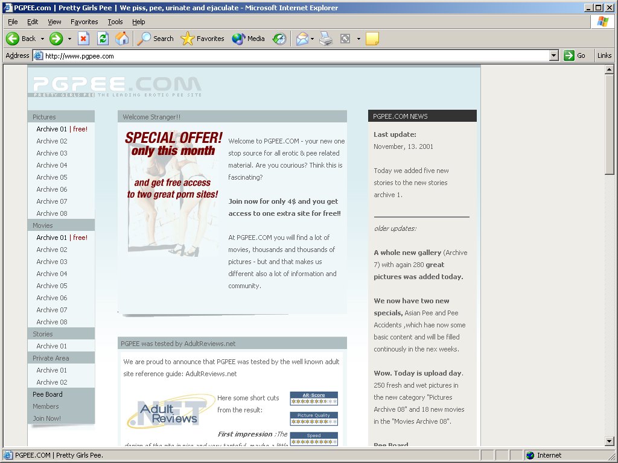The height and width of the screenshot is (463, 618).
Task: Open Pictures section Archive 08 link
Action: click(x=52, y=213)
